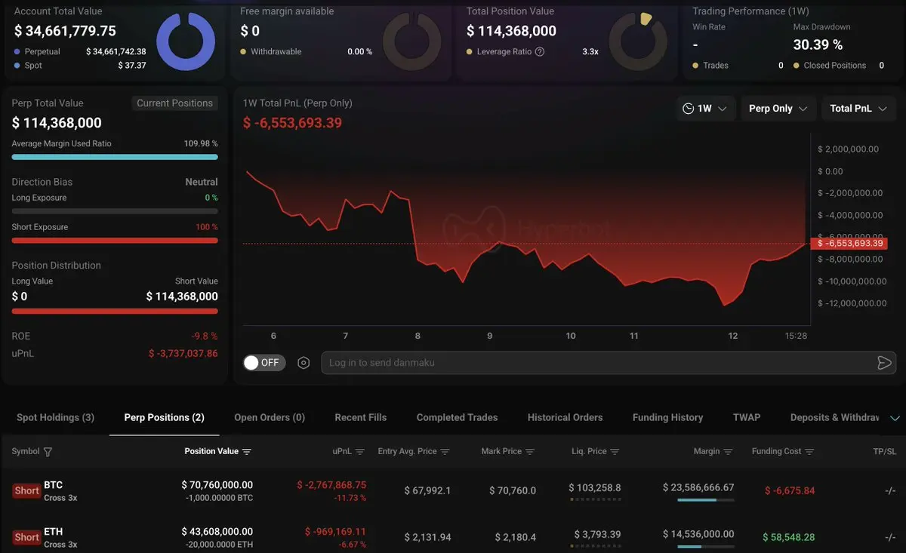Viewport: 906px width, 553px height.
Task: Click the danmaku settings gear icon
Action: click(304, 363)
